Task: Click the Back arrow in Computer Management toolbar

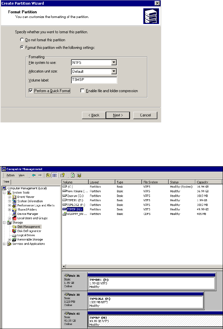Action: (x=34, y=175)
